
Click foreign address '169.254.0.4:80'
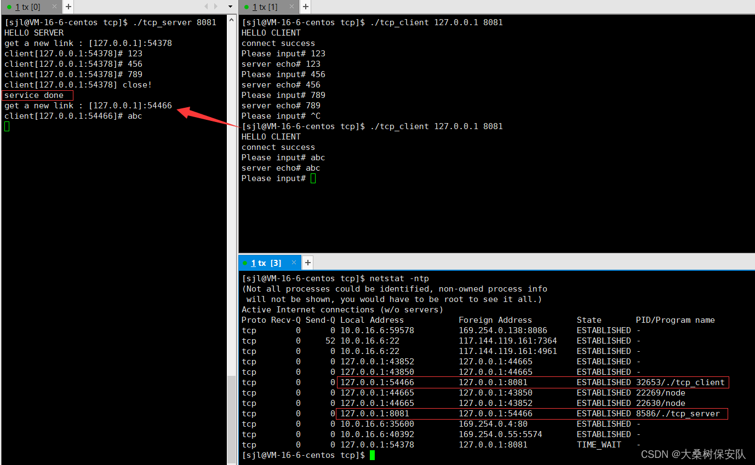pyautogui.click(x=493, y=424)
